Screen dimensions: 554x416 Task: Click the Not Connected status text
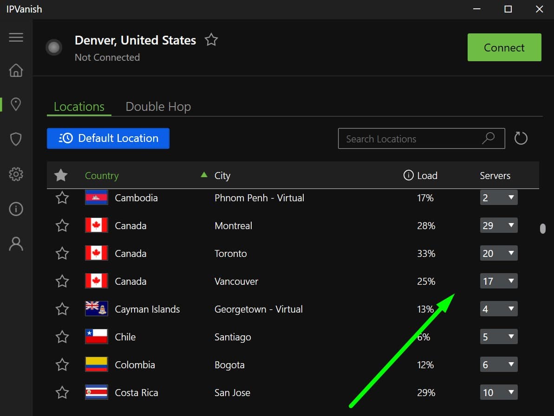[107, 57]
